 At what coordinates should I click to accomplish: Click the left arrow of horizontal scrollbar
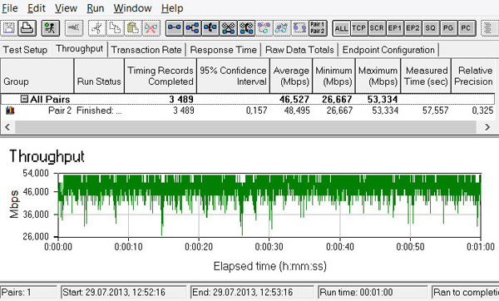7,127
